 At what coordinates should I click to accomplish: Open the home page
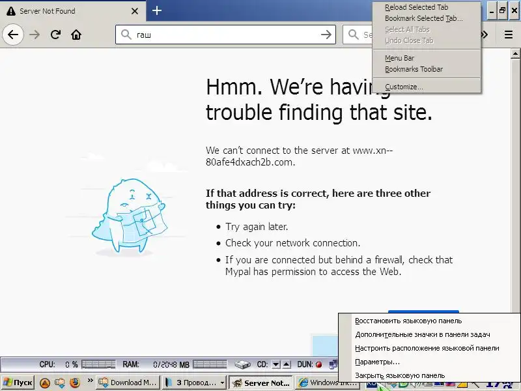(76, 35)
